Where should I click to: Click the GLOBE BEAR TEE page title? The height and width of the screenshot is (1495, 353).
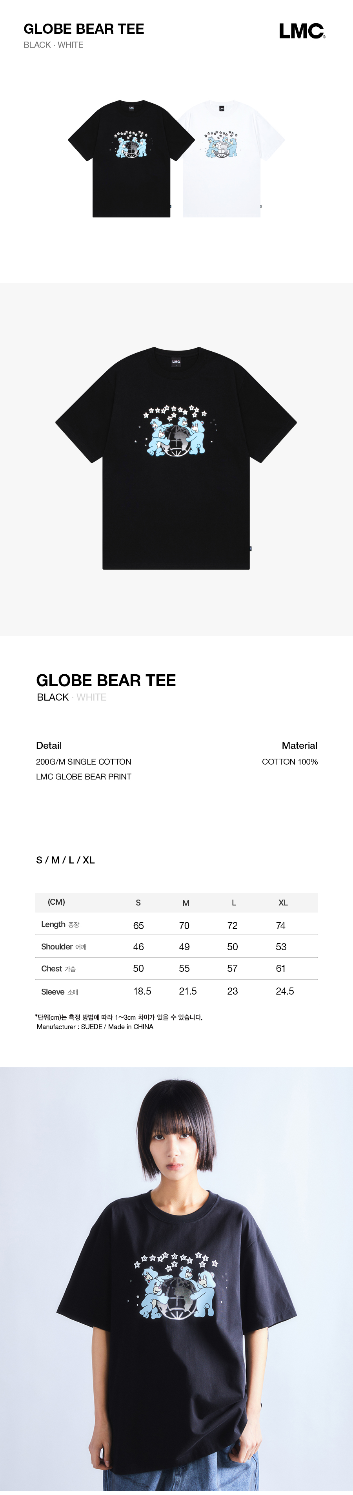[84, 29]
